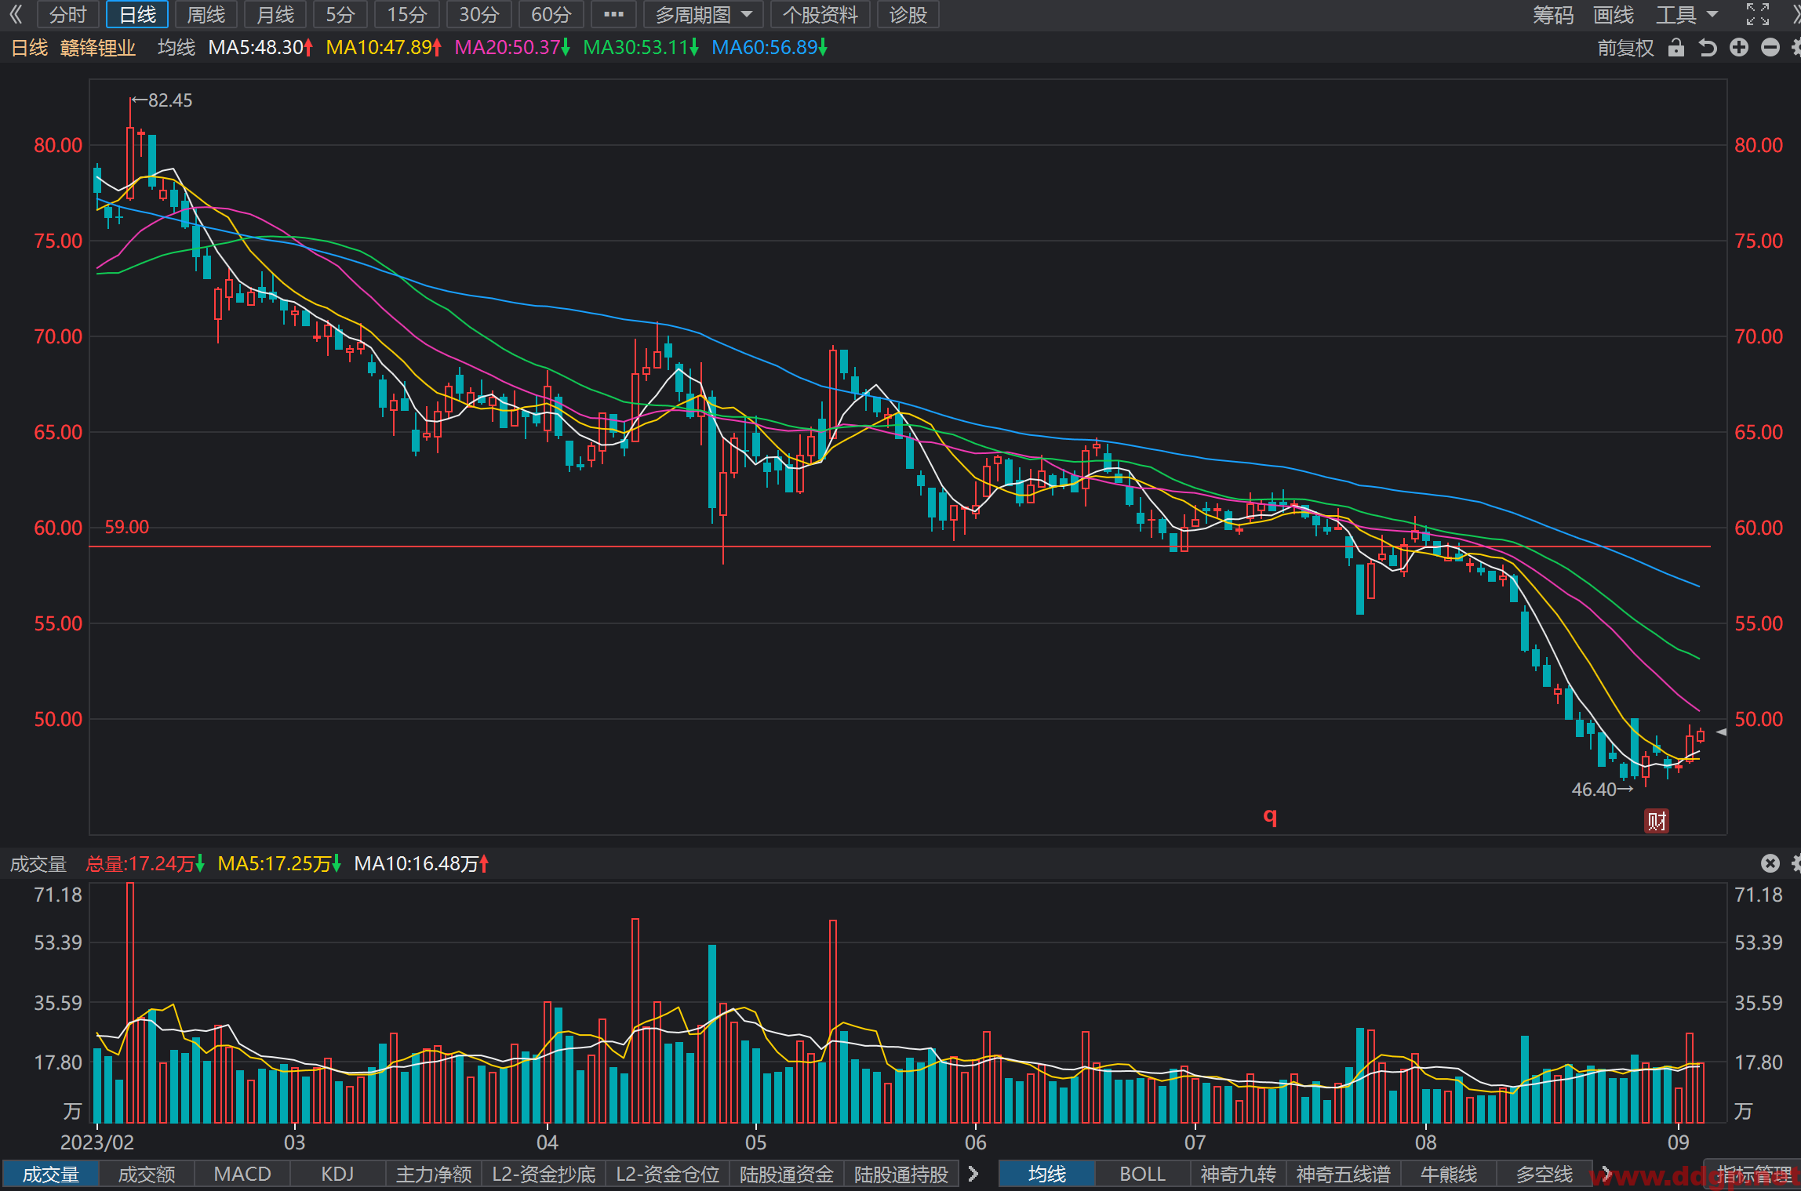
Task: Select the 陆股通持股 indicator tab
Action: tap(901, 1175)
